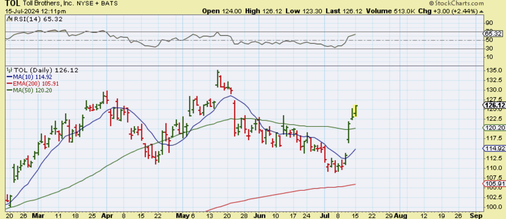The height and width of the screenshot is (219, 506).
Task: Click the 114.92 moving average tag on the price axis
Action: click(x=495, y=148)
